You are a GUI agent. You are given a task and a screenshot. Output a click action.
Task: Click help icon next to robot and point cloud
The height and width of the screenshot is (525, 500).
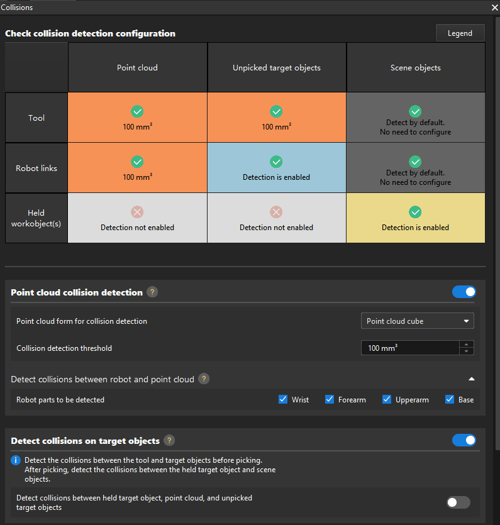pos(204,379)
